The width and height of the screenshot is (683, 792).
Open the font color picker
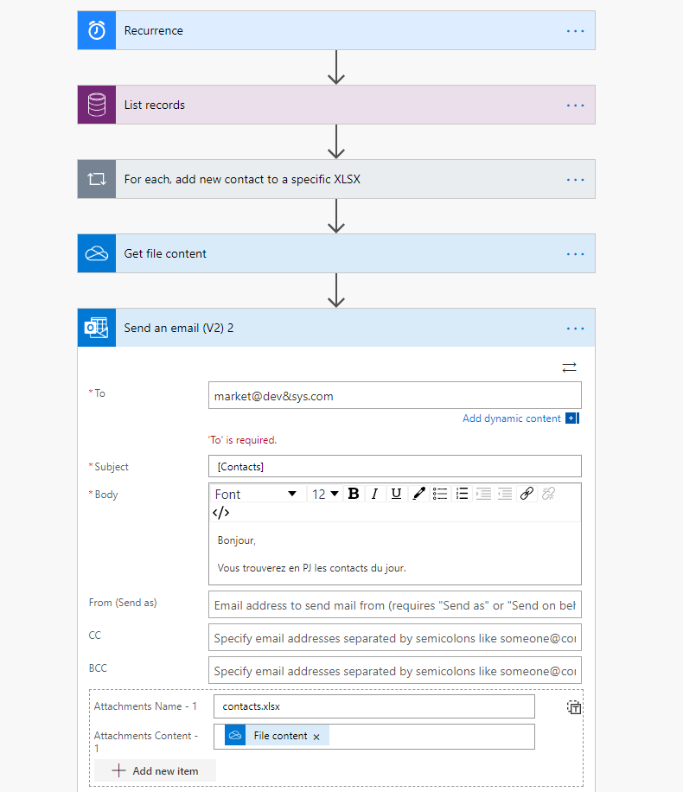point(418,494)
